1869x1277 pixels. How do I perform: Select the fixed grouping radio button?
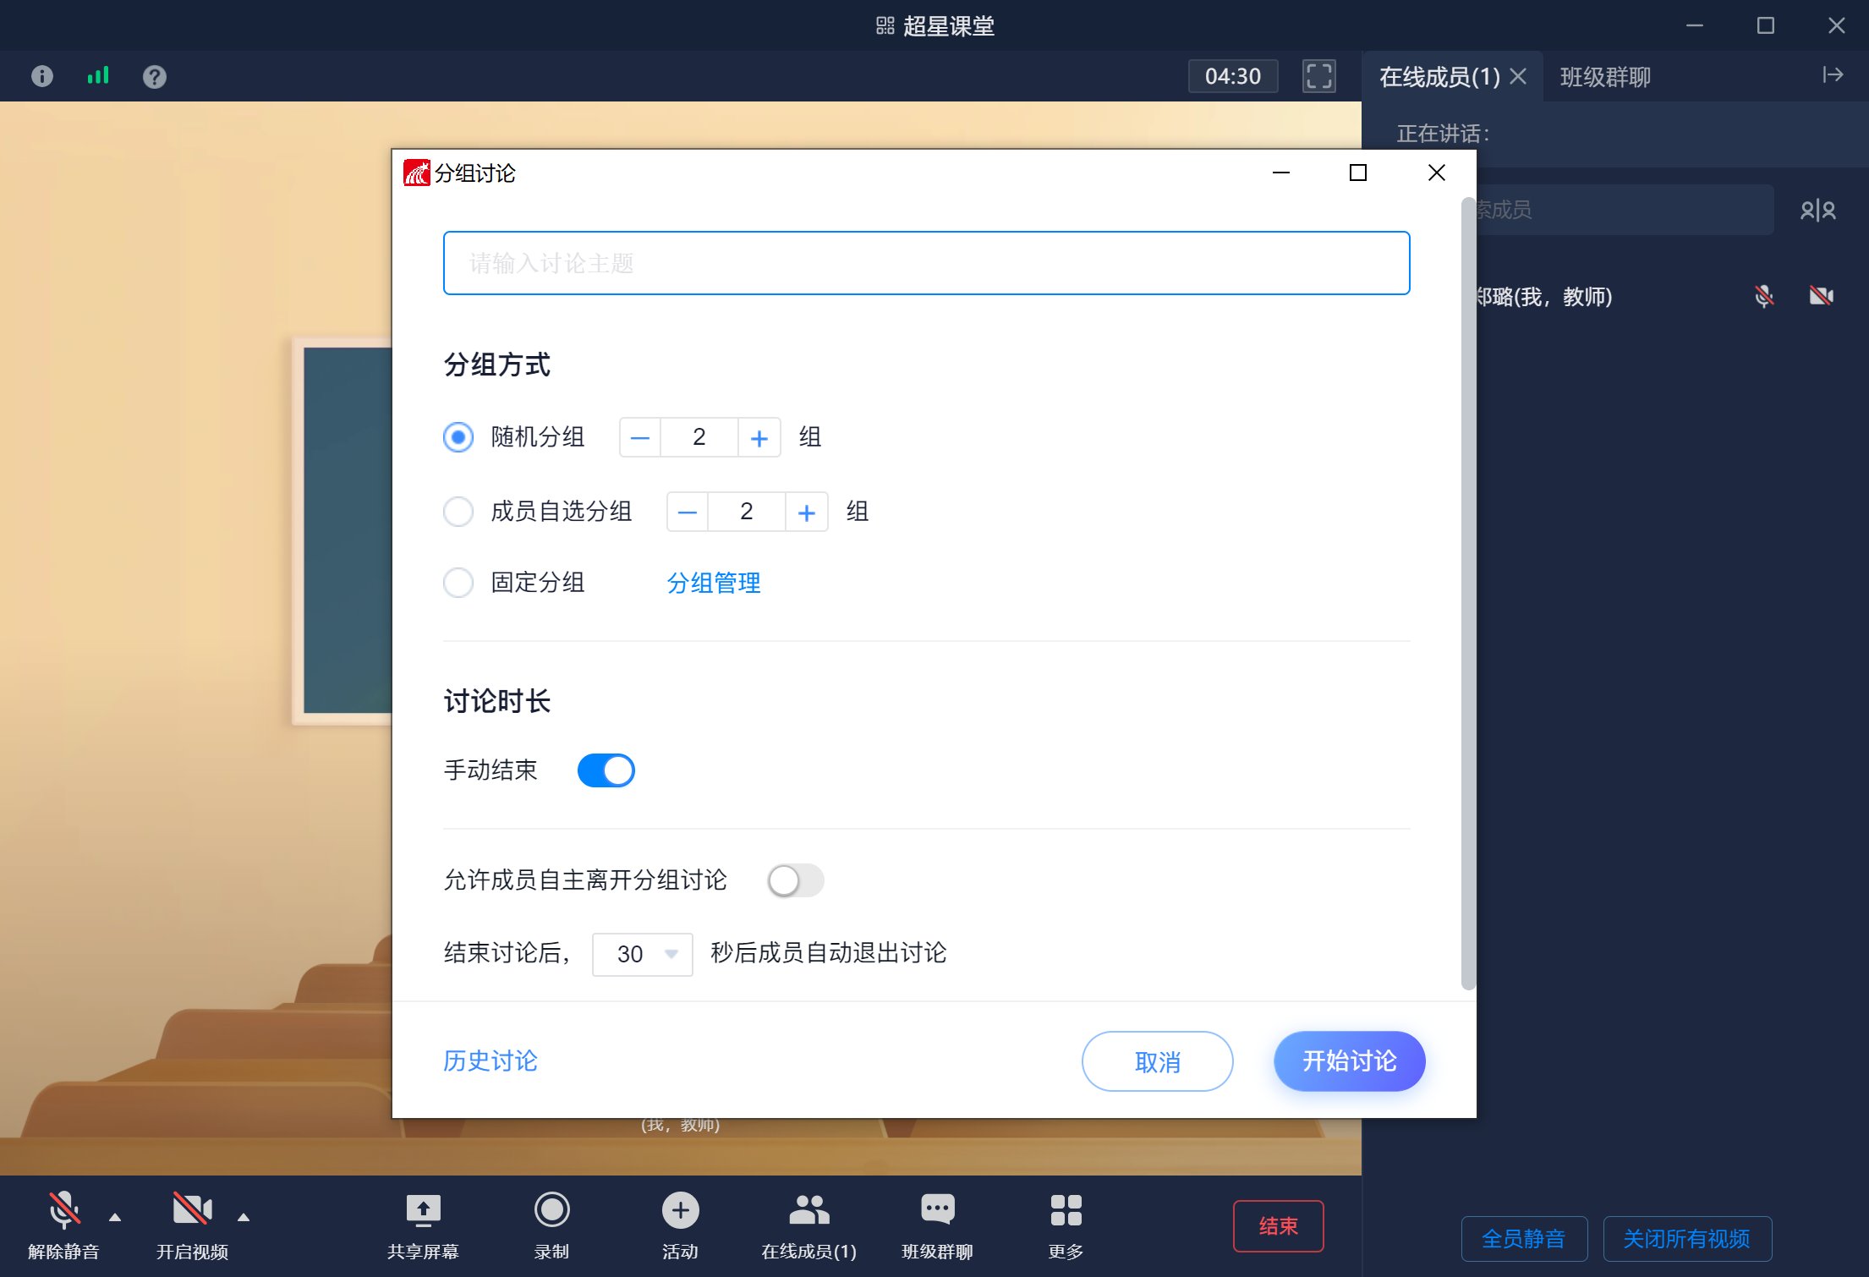458,583
